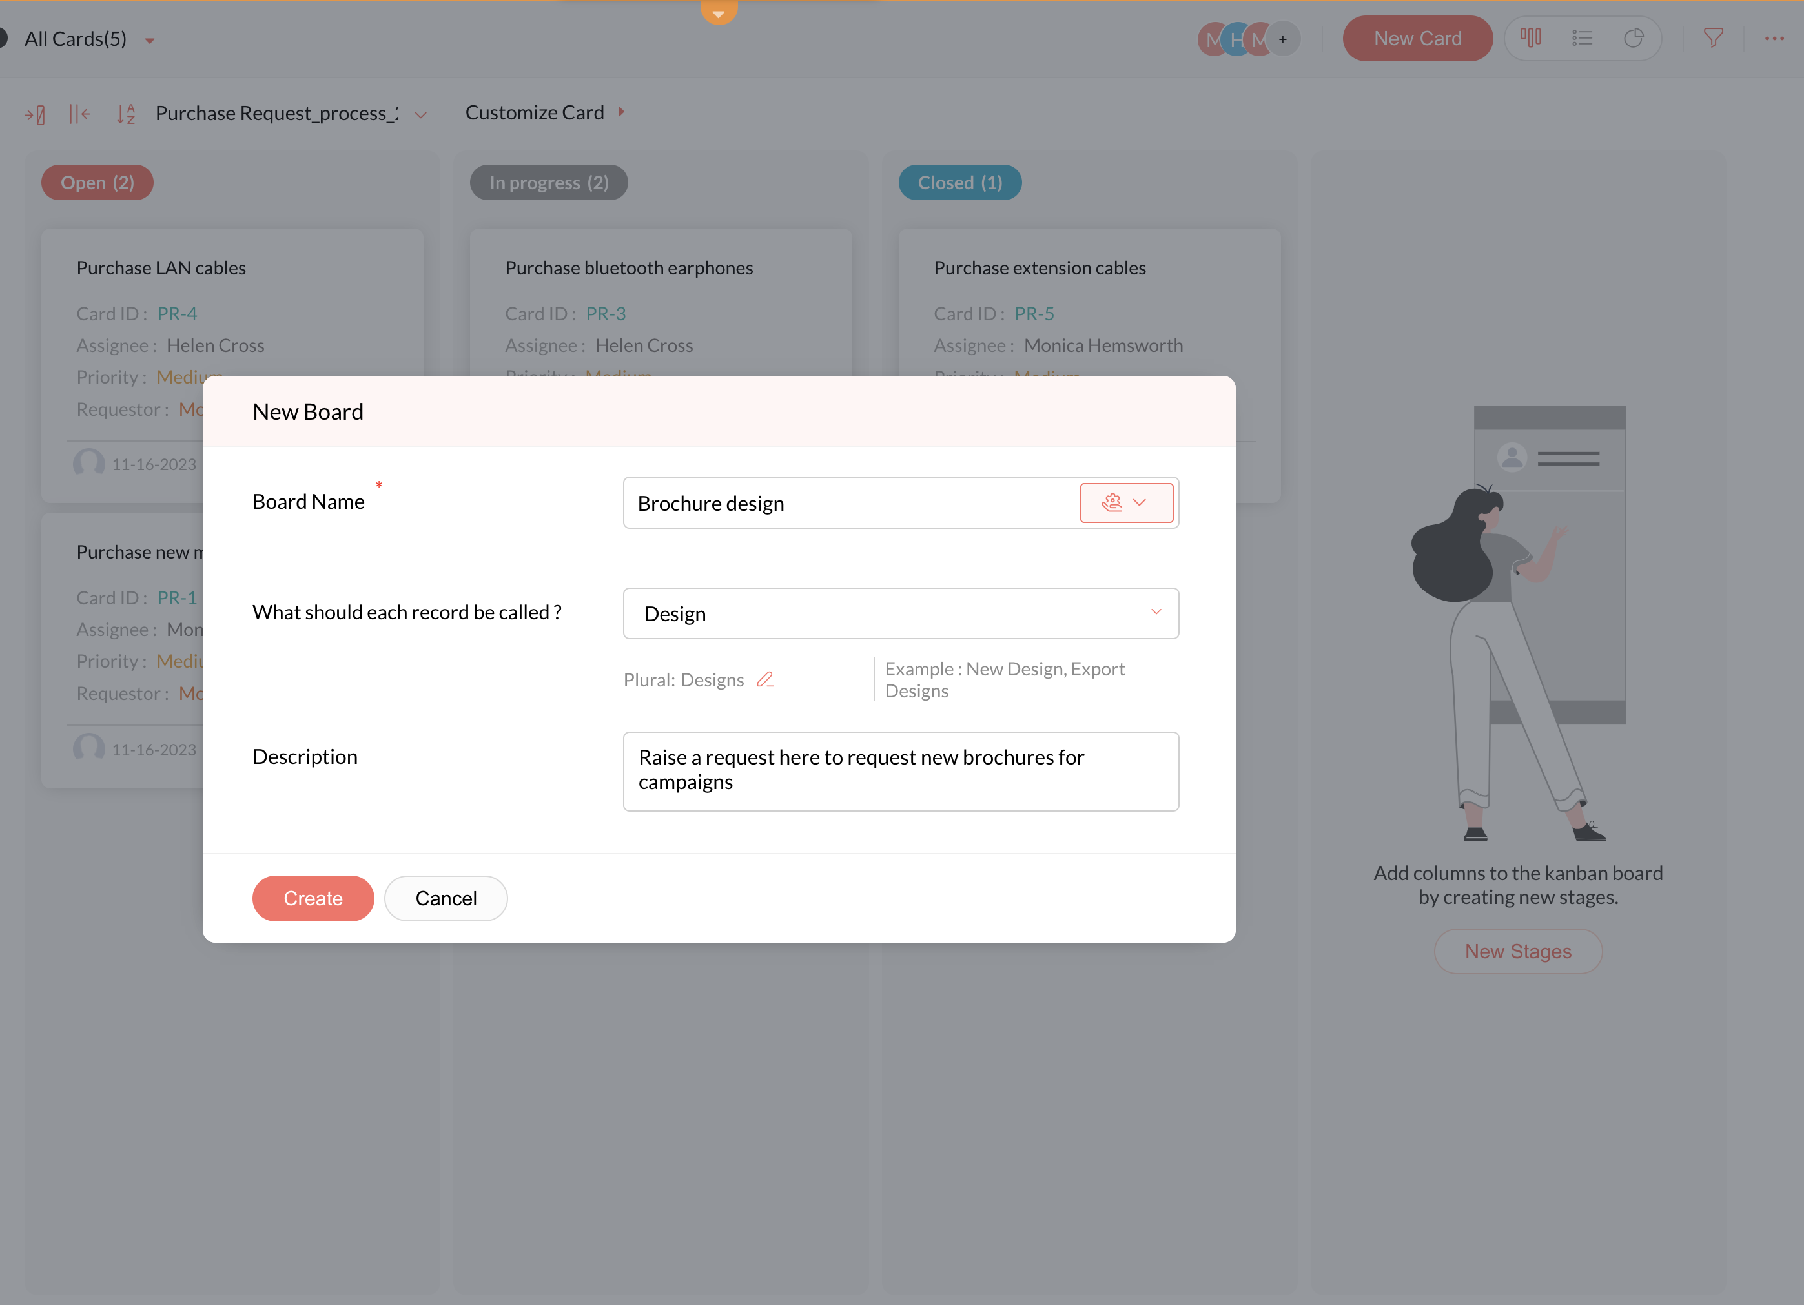This screenshot has height=1305, width=1804.
Task: Open the record name Design dropdown
Action: [899, 613]
